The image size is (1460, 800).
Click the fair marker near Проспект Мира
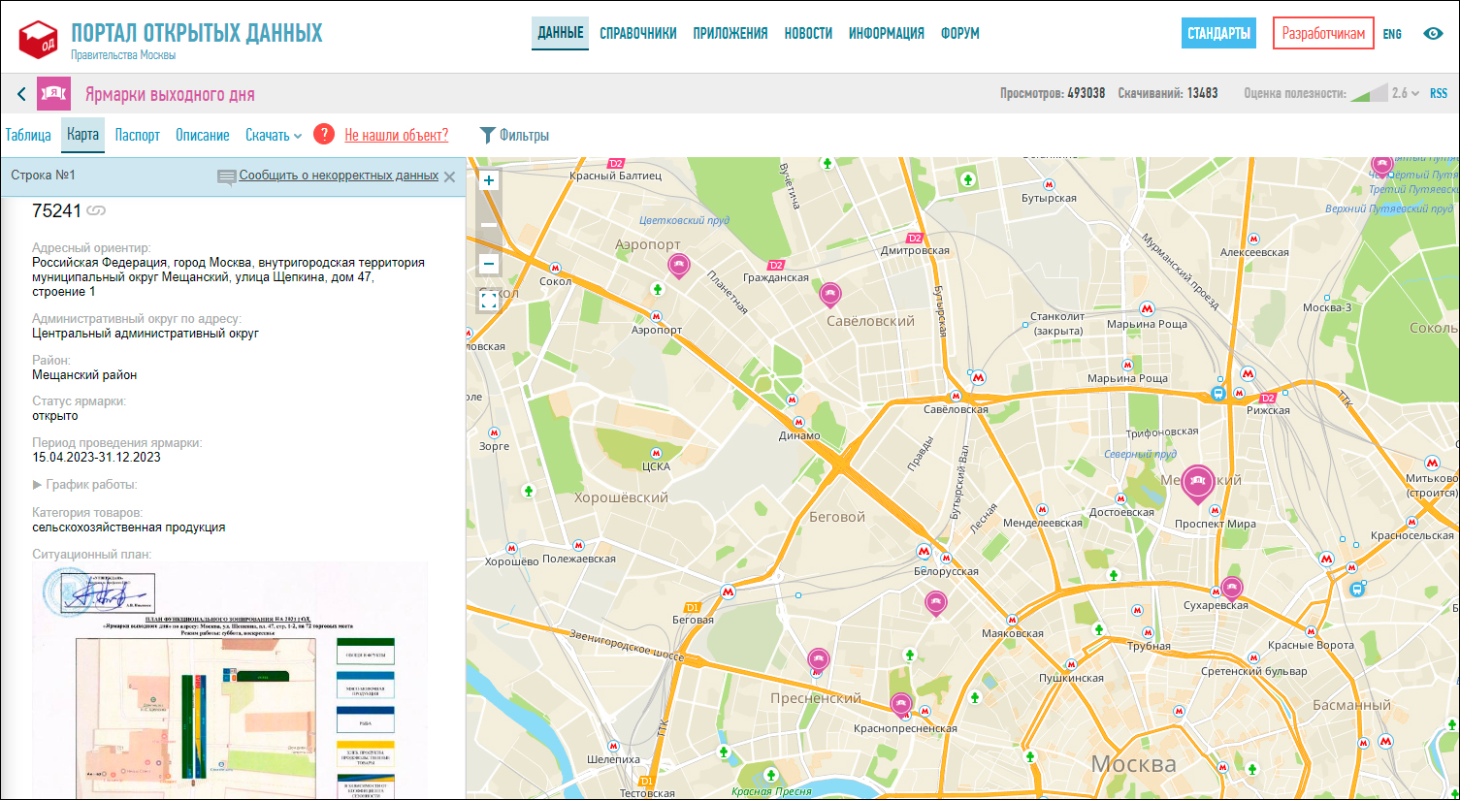[1198, 482]
